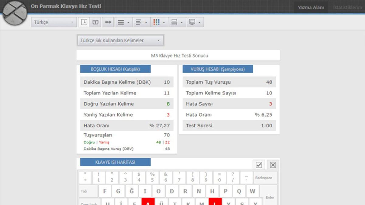Click the text display icon beside the clock
Viewport: 365px width, 205px height.
96,22
